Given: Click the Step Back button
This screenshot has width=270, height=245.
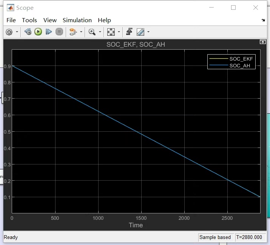Looking at the screenshot, I should click(x=28, y=32).
